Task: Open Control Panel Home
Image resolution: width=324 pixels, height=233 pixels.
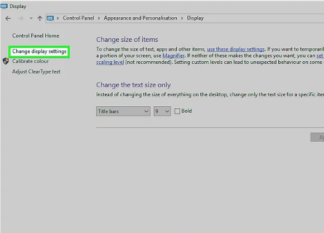Action: pos(36,36)
